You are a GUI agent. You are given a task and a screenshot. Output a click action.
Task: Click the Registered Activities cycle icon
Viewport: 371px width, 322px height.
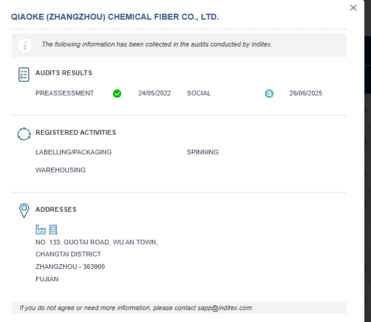(x=24, y=134)
